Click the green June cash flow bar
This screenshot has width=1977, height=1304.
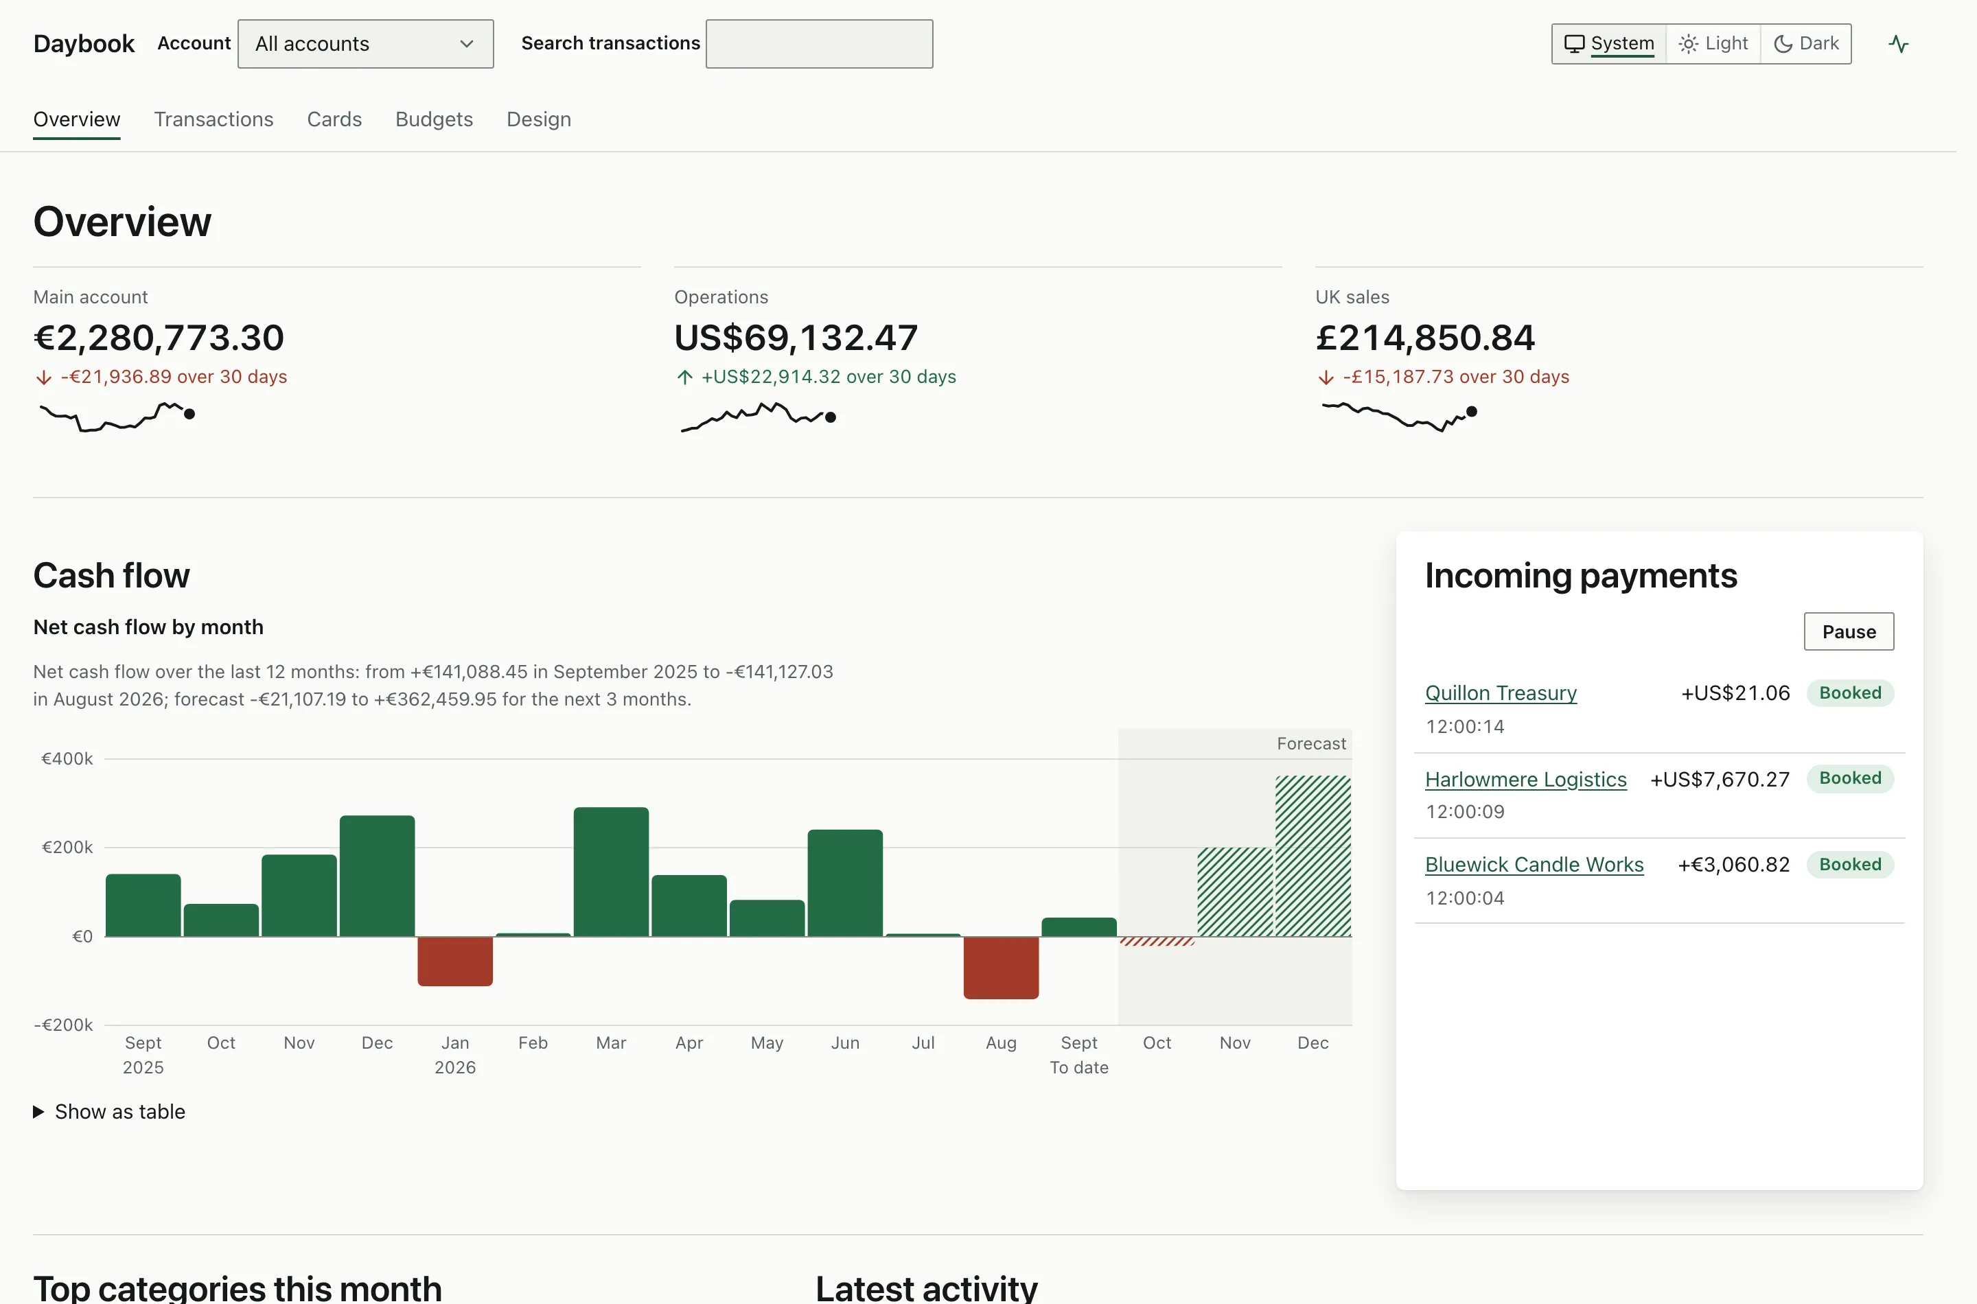tap(844, 883)
